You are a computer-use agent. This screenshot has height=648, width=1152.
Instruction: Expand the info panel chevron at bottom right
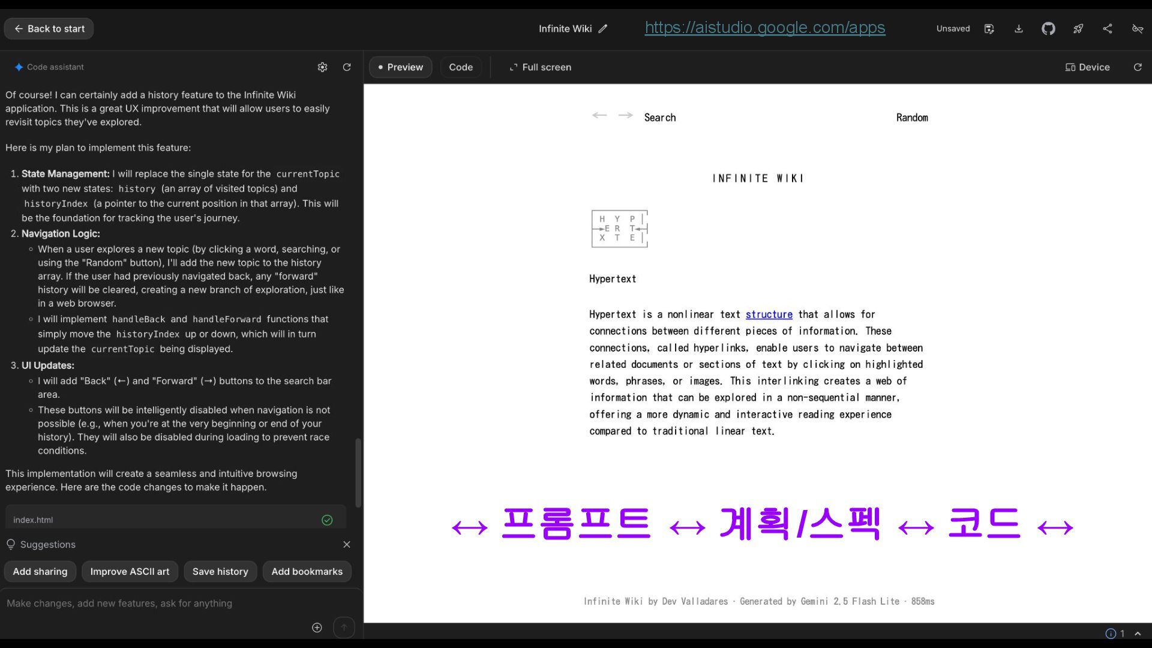(1138, 634)
